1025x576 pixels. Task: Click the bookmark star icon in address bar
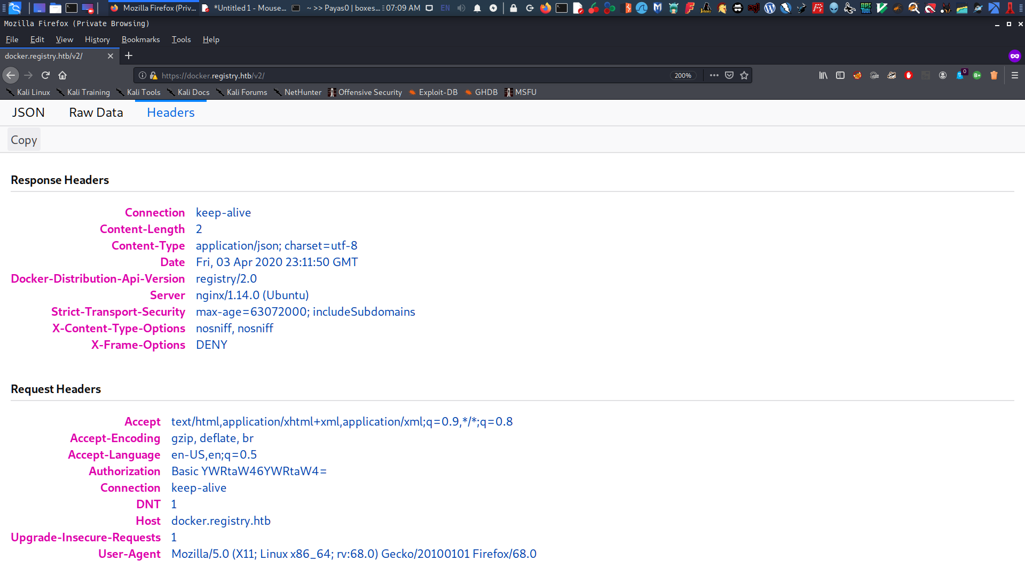(745, 75)
